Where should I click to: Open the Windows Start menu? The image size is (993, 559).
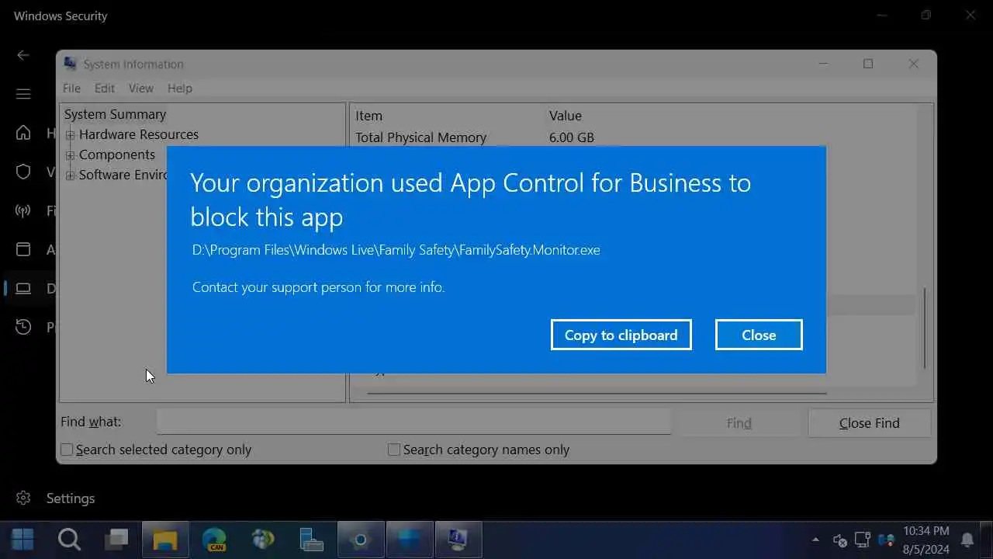coord(22,539)
